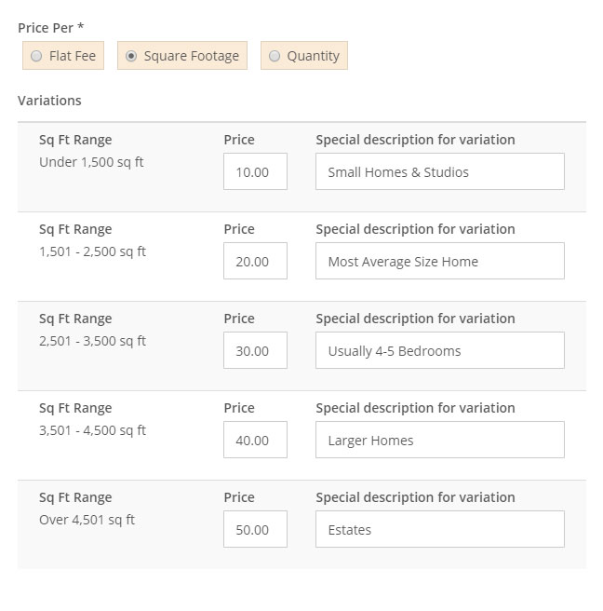Click the Variations section heading

point(49,101)
